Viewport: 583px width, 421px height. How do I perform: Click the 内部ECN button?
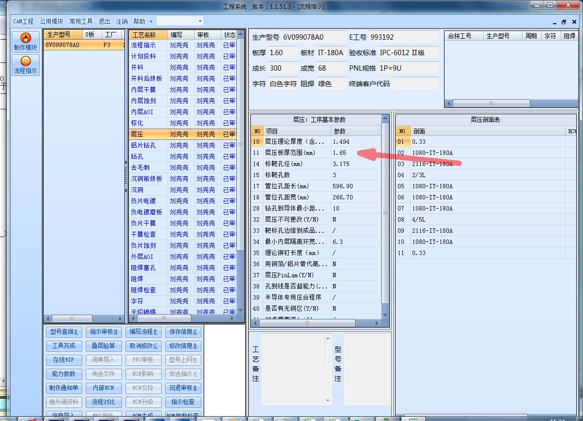coord(104,388)
